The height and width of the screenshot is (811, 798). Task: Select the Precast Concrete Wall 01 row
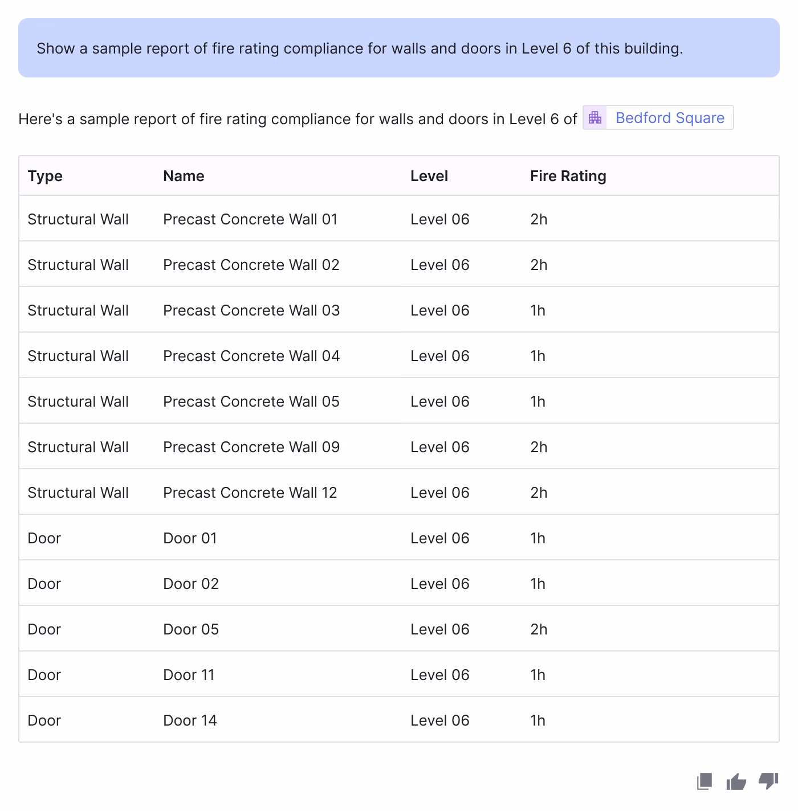point(399,219)
